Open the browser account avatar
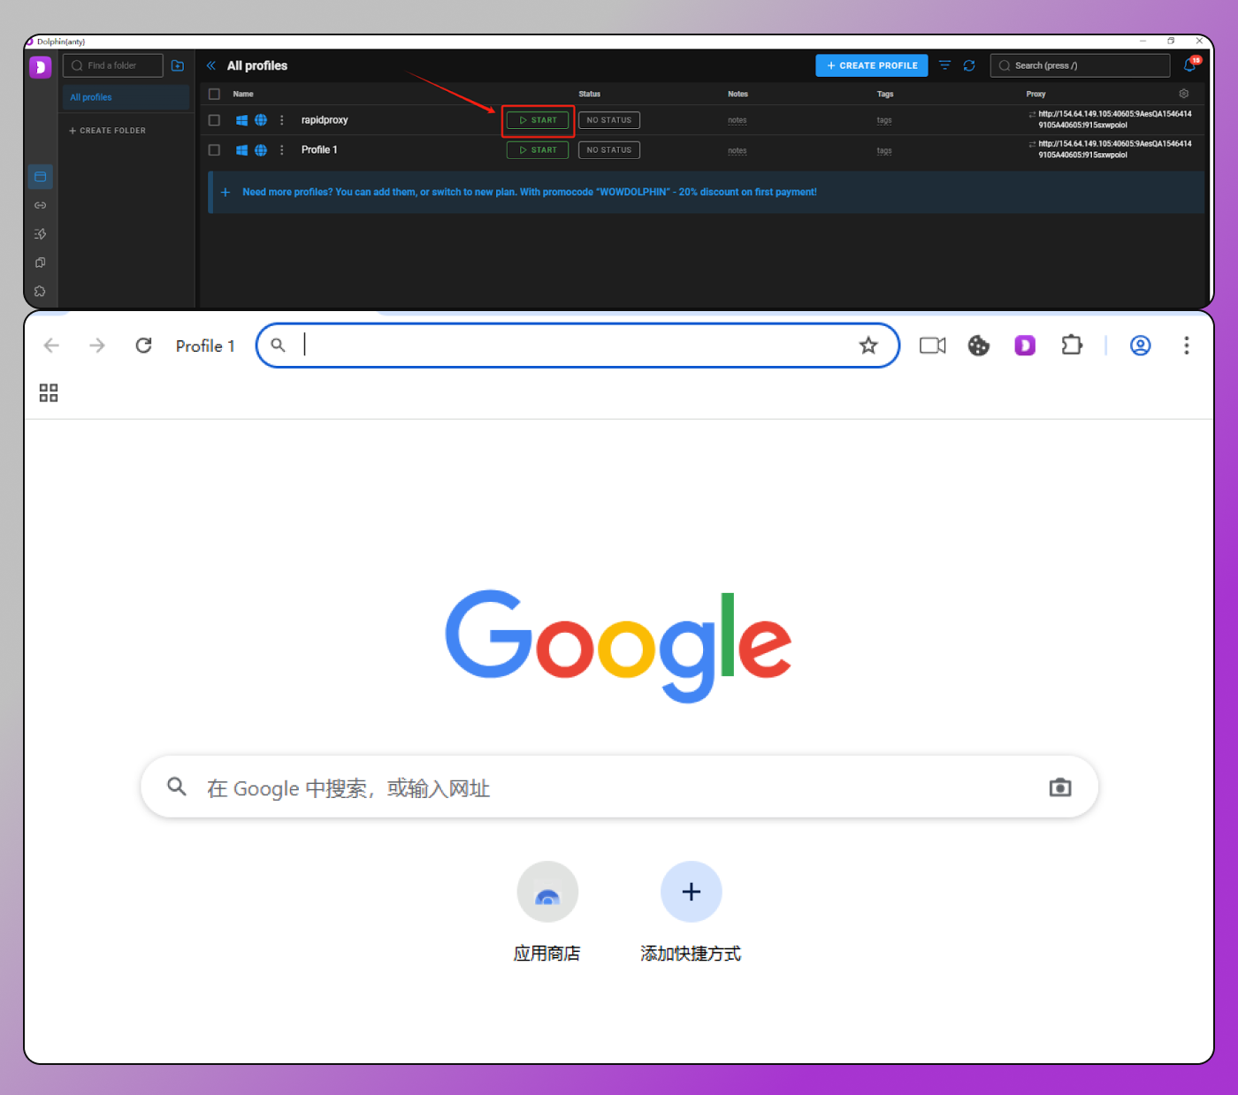Viewport: 1238px width, 1095px height. [1141, 346]
